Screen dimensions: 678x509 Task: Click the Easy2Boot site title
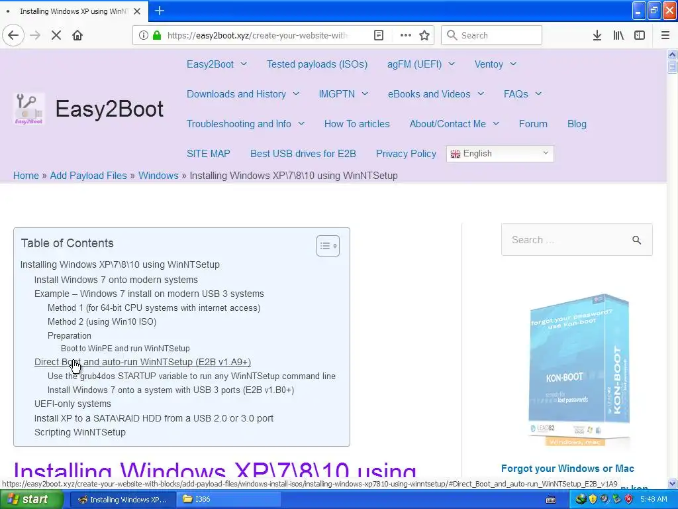tap(109, 109)
